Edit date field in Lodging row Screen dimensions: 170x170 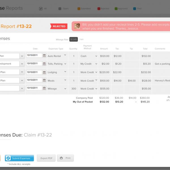pyautogui.click(x=34, y=72)
